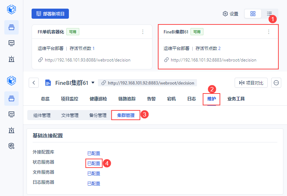Image resolution: width=287 pixels, height=196 pixels.
Task: Open the FineBI集群61 project card title
Action: coord(176,32)
